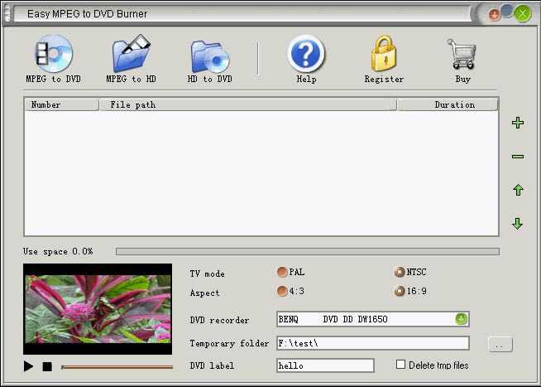The width and height of the screenshot is (541, 387).
Task: Play the preview video
Action: [28, 366]
